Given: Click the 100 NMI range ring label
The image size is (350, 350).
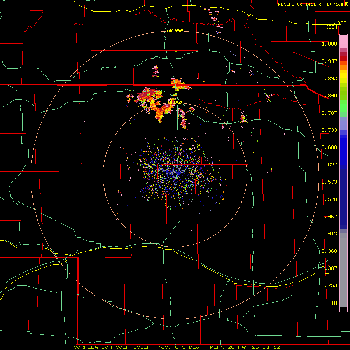Looking at the screenshot, I should (175, 31).
